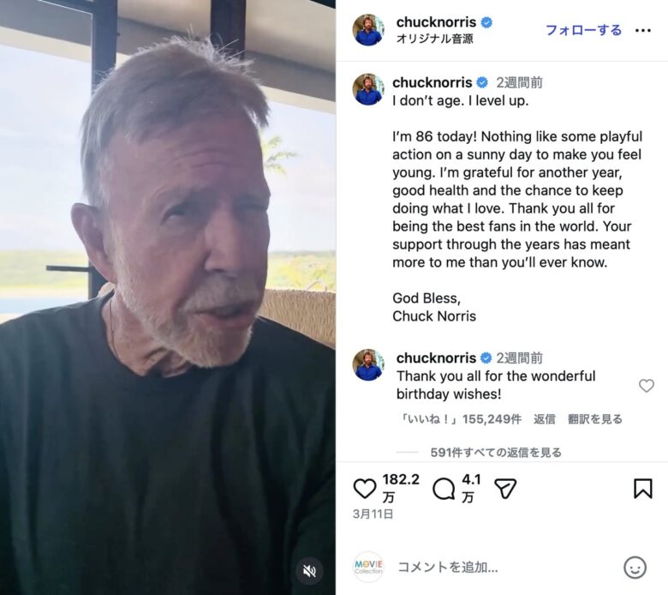Save the post with the bookmark icon
668x595 pixels.
643,489
